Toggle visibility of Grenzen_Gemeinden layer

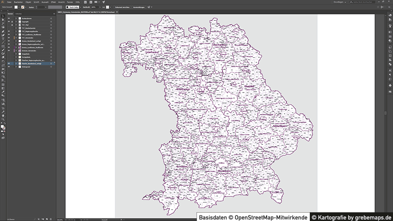9,50
